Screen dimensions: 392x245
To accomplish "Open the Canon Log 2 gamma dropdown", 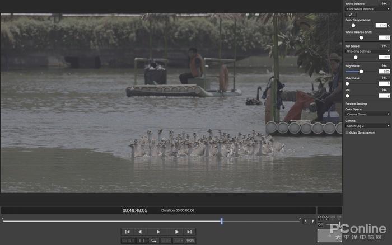I will coord(367,126).
